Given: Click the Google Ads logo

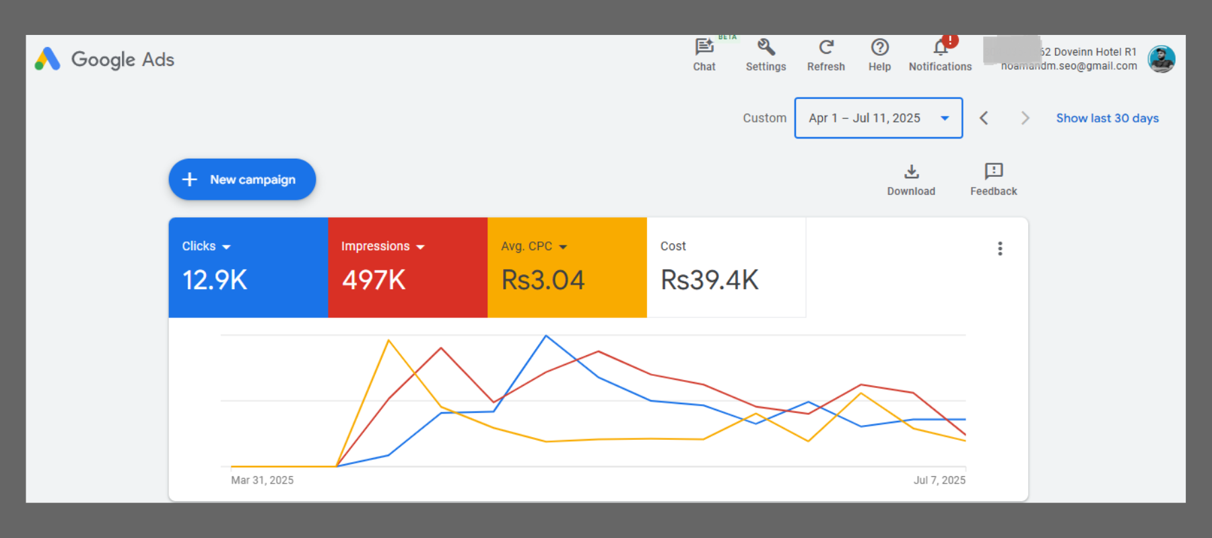Looking at the screenshot, I should [105, 59].
